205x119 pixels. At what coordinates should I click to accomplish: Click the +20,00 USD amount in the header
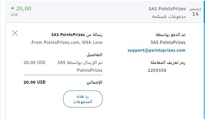click(x=21, y=8)
